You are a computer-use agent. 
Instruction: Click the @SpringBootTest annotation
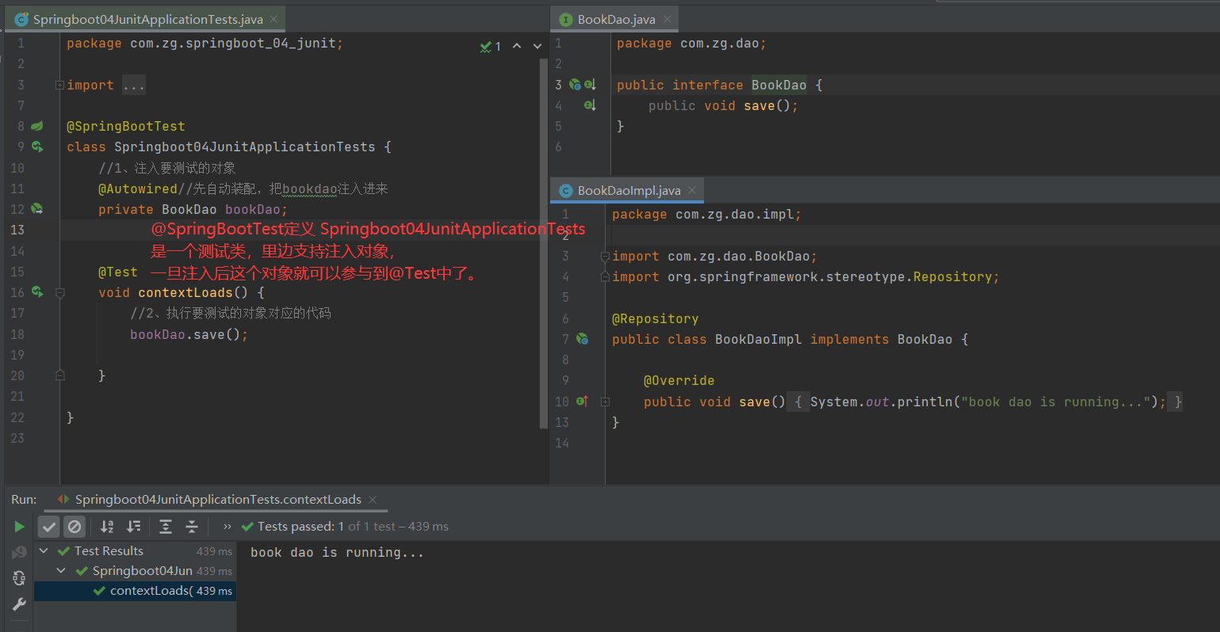click(126, 127)
